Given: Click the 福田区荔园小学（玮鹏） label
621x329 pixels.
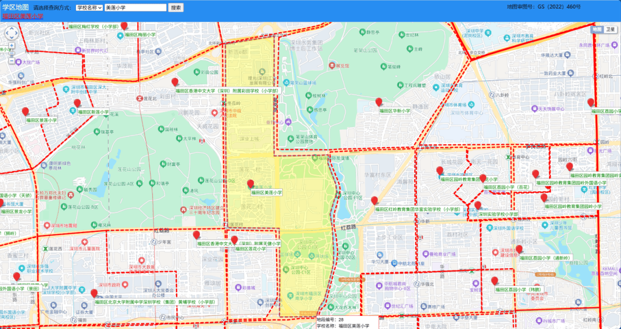Looking at the screenshot, I should click(x=519, y=289).
